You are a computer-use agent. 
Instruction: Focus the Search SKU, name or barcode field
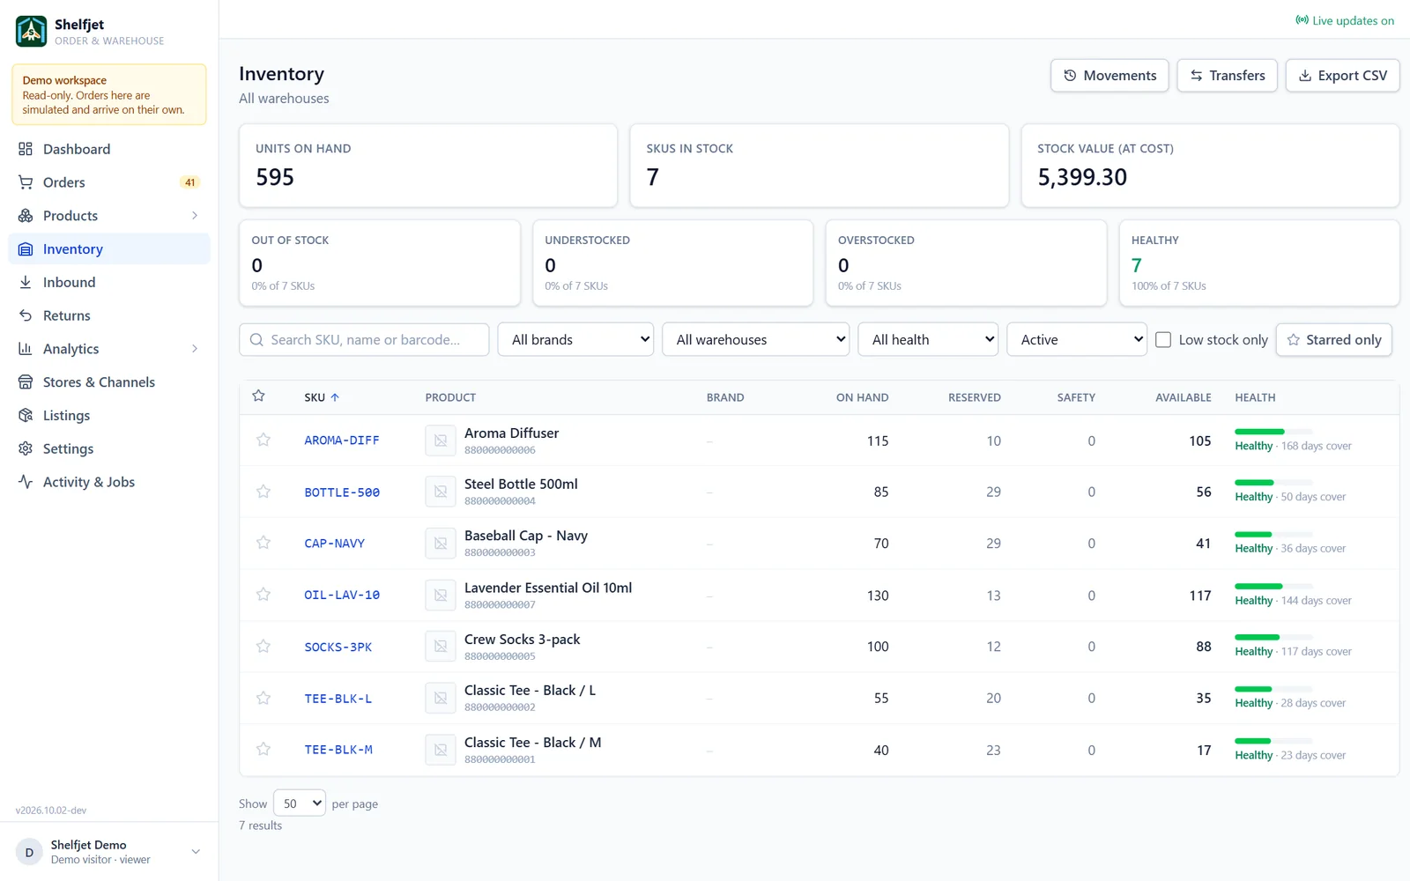(364, 339)
